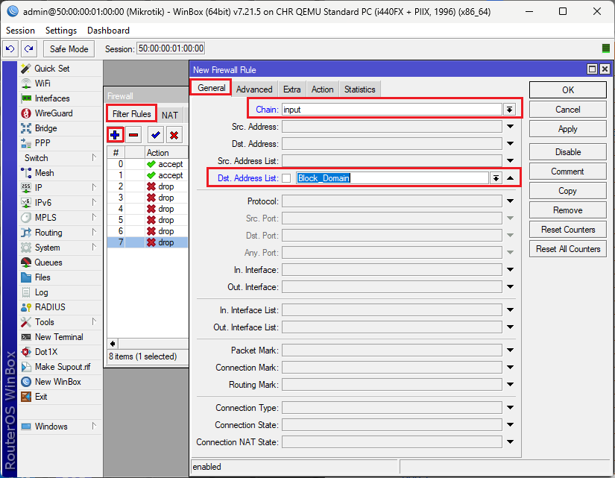Click the redo arrow in toolbar
This screenshot has height=478, width=615.
[28, 48]
